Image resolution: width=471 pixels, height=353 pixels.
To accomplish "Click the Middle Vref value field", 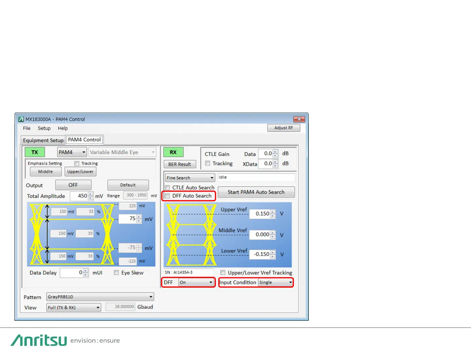I will pos(260,234).
